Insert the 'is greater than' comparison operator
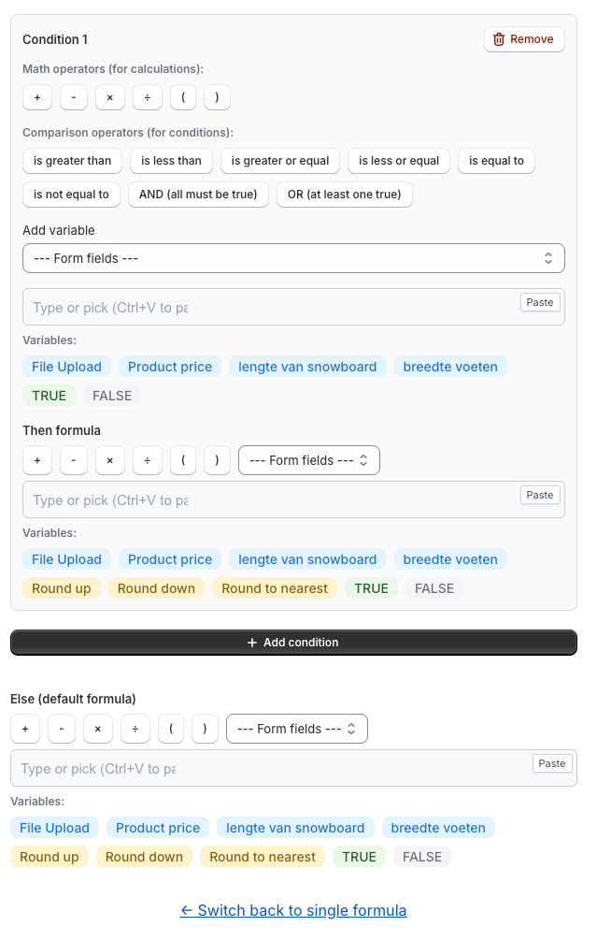The image size is (597, 941). [72, 161]
